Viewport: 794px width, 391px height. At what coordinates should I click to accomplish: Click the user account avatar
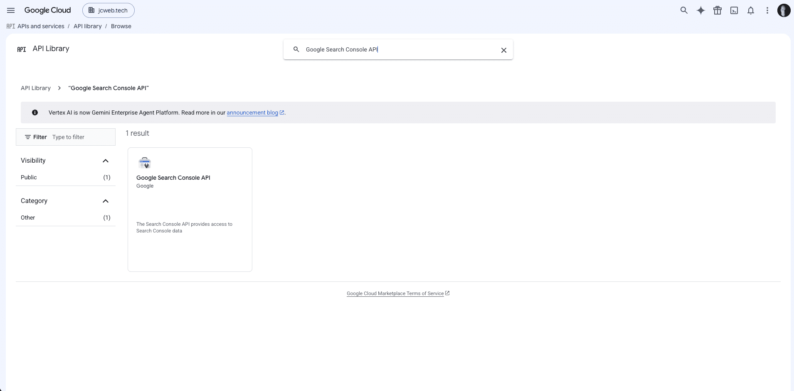point(784,10)
